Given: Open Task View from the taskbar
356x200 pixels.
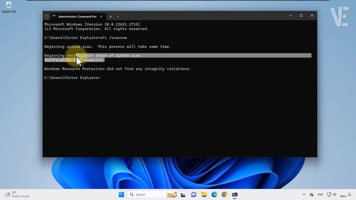Looking at the screenshot, I should coord(183,194).
